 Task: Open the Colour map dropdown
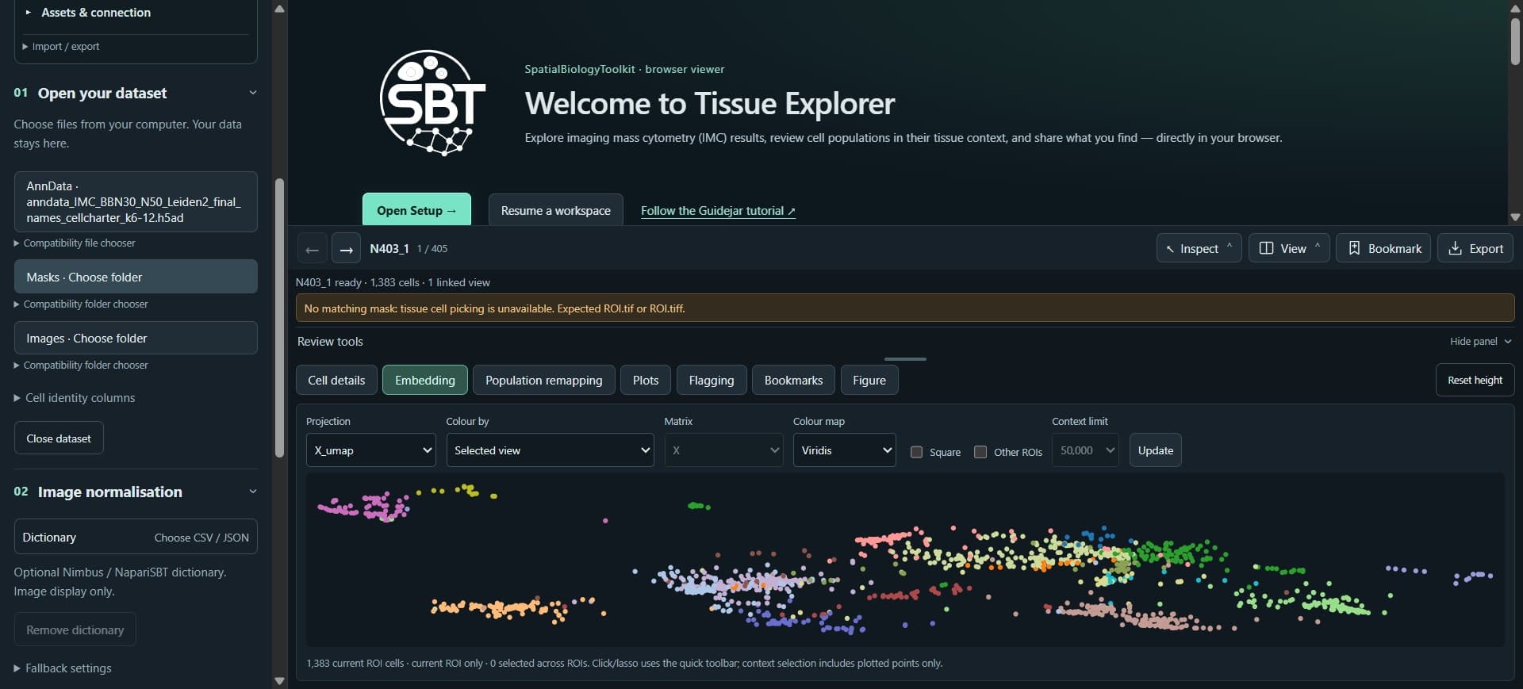(x=845, y=450)
